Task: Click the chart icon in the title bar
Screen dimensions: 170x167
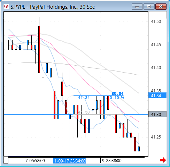Action: pyautogui.click(x=6, y=7)
